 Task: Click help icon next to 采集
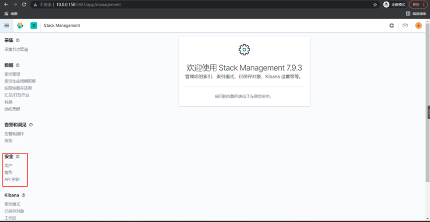point(18,41)
